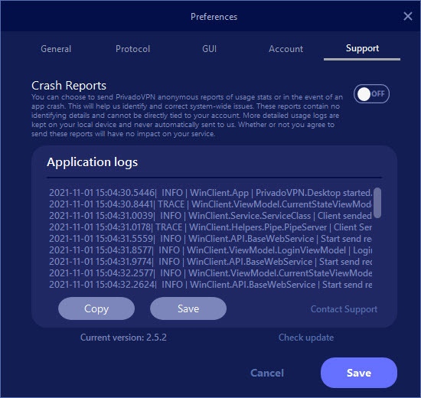
Task: Save preferences with the bottom Save button
Action: tap(359, 373)
